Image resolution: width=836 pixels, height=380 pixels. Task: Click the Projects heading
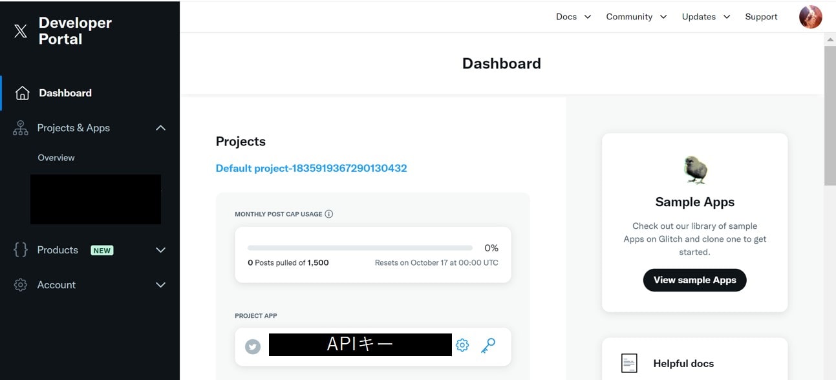(241, 142)
